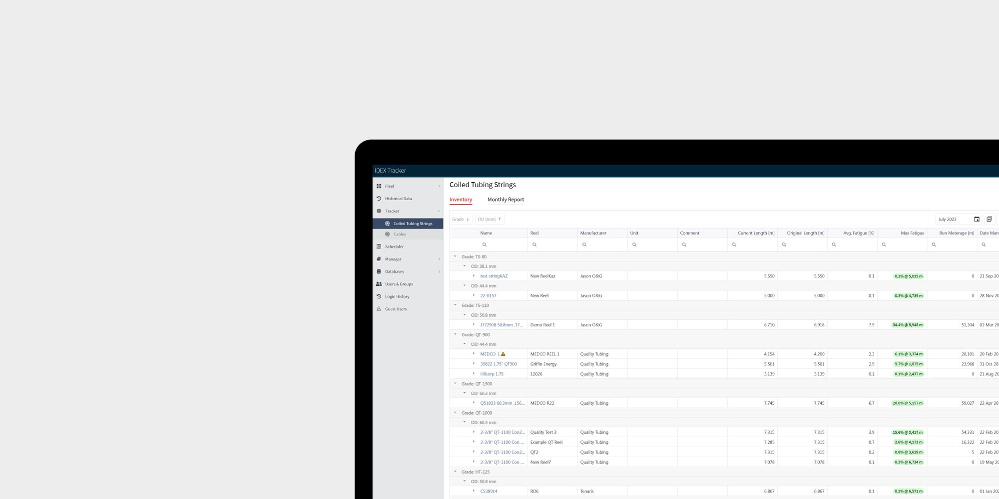Open the Fleet sidebar section icon
999x499 pixels.
pyautogui.click(x=379, y=186)
